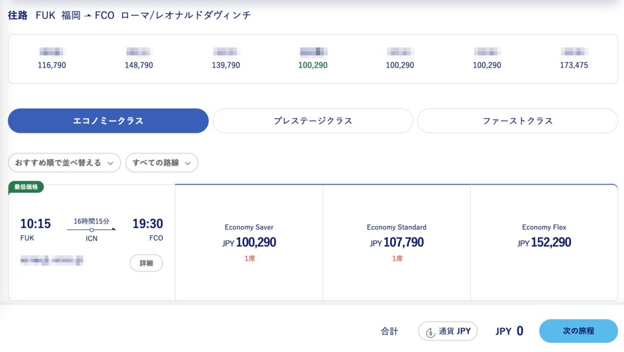This screenshot has width=624, height=352.
Task: Choose the Economy Saver fare JPY 100,290
Action: (x=249, y=242)
